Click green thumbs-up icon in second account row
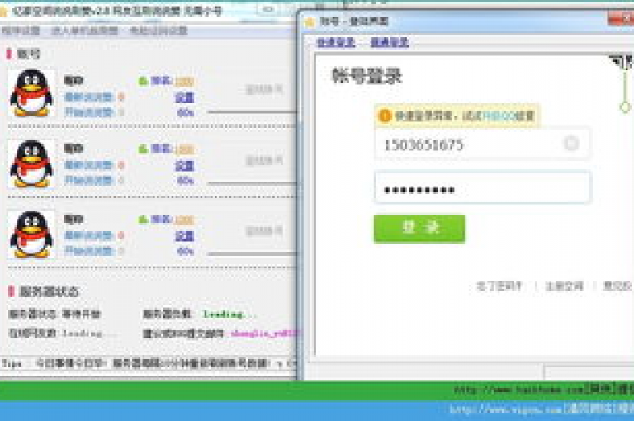The image size is (634, 421). click(143, 149)
